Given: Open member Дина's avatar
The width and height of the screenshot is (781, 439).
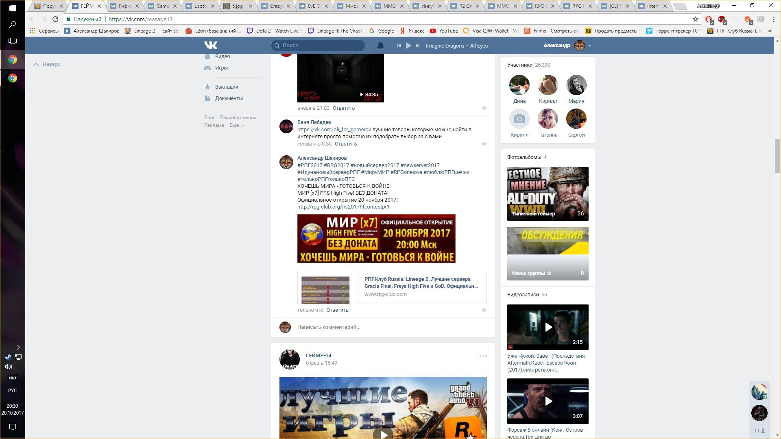Looking at the screenshot, I should point(519,85).
